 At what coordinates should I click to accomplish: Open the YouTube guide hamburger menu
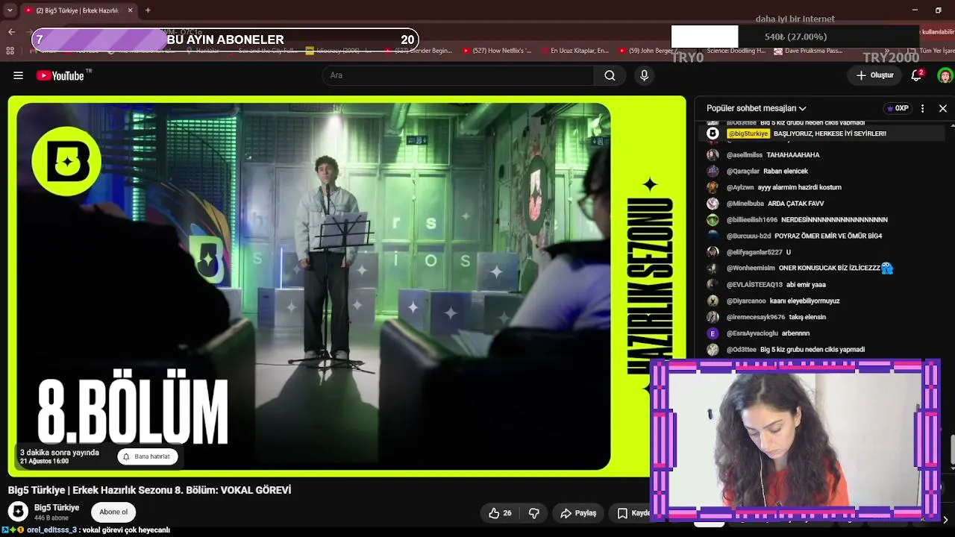pos(18,75)
